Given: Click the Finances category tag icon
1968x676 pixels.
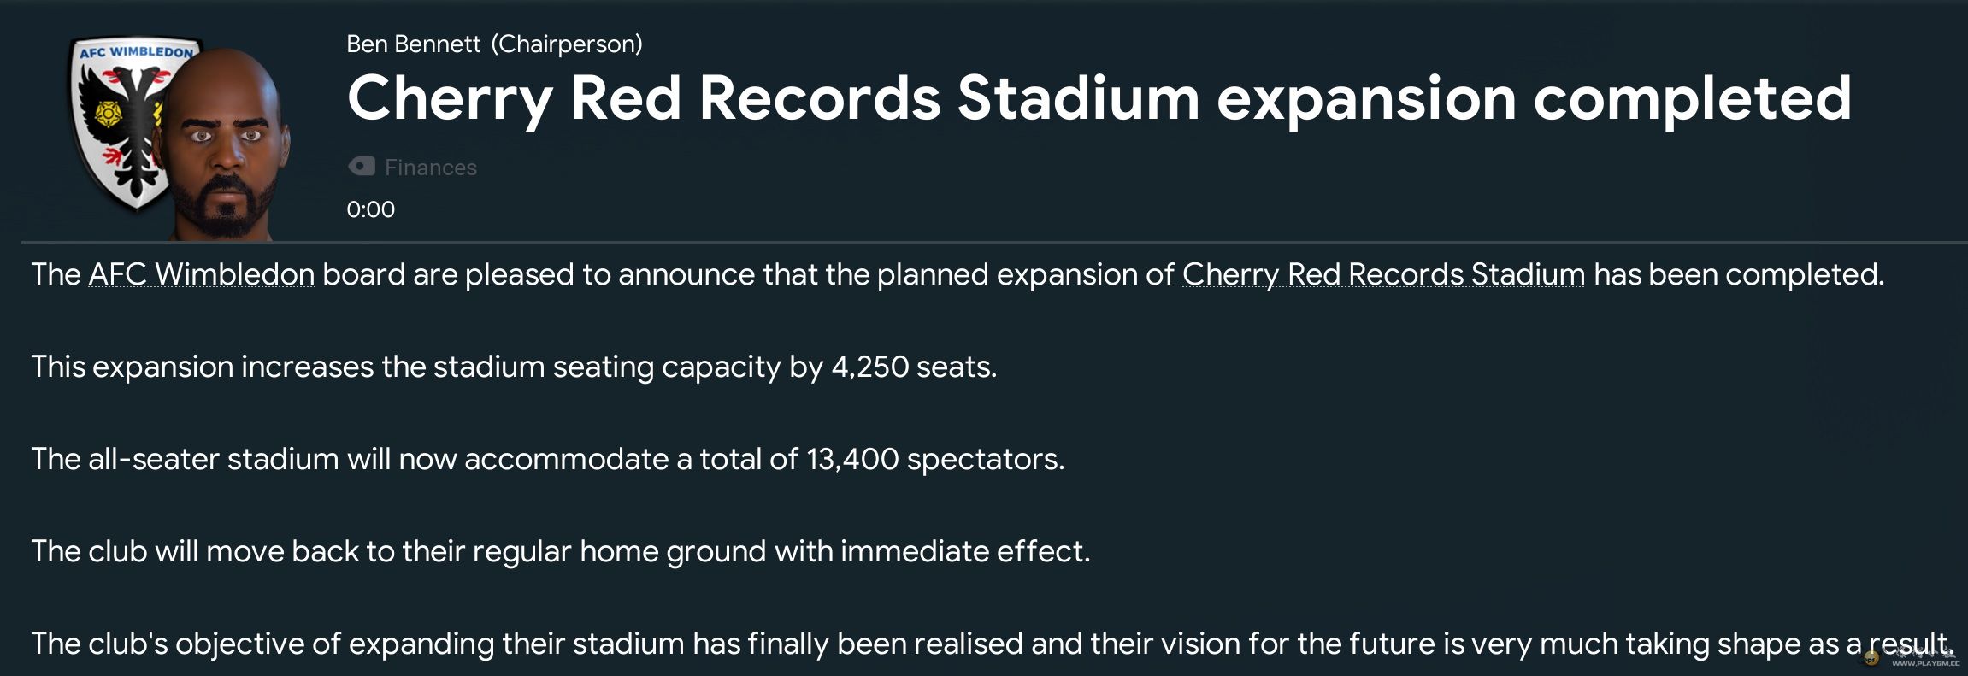Looking at the screenshot, I should pos(362,167).
